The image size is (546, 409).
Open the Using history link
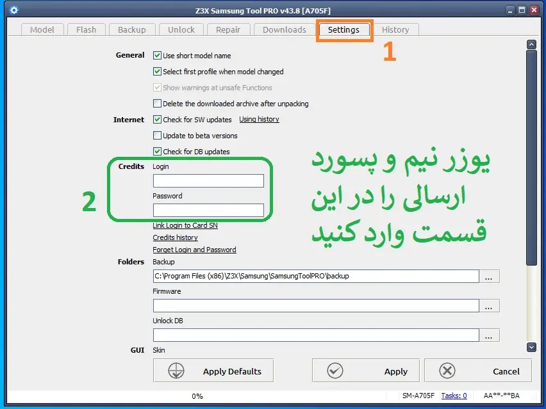pos(259,119)
